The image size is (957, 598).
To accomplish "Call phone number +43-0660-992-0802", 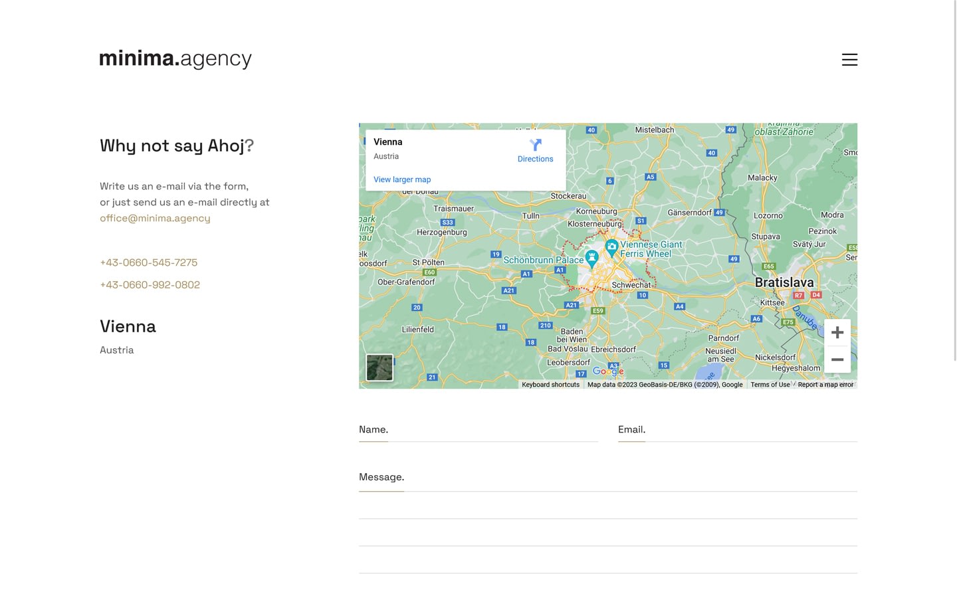I will click(150, 284).
